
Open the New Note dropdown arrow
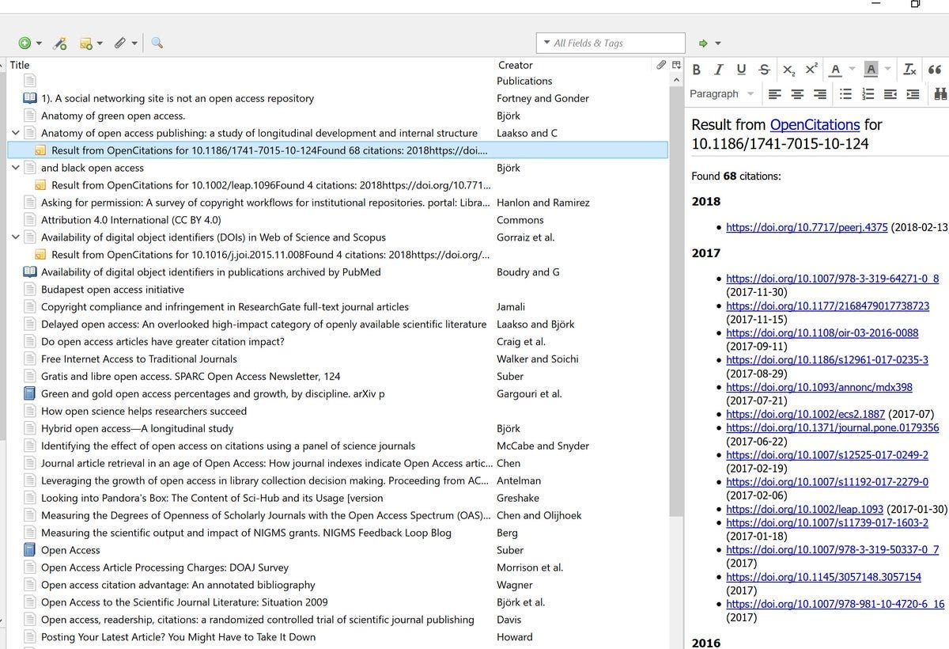100,44
